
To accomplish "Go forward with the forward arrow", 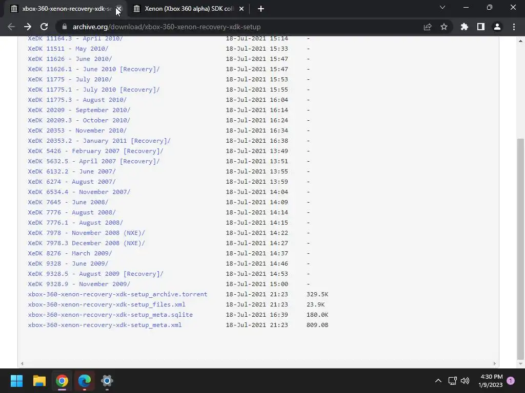I will point(28,27).
